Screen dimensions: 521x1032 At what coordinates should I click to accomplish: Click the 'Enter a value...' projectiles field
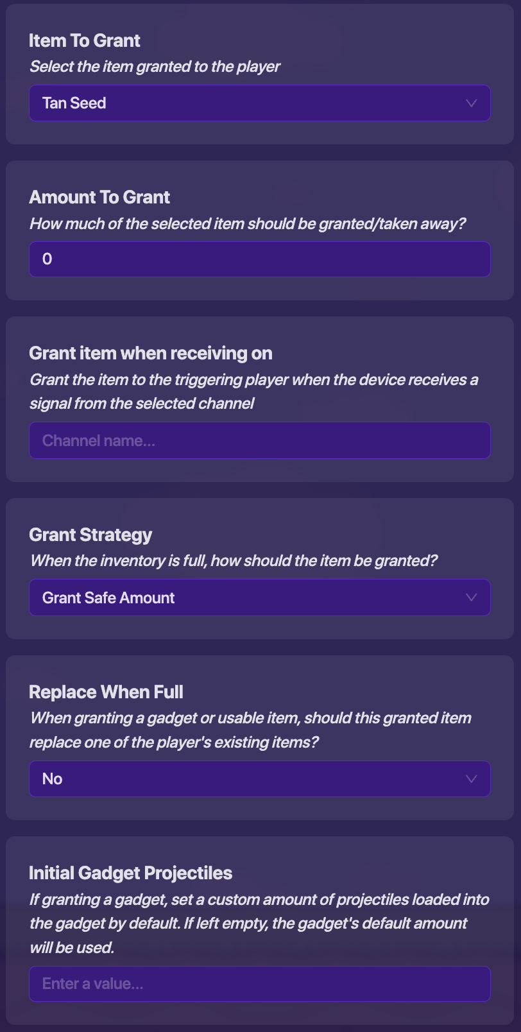pos(259,983)
